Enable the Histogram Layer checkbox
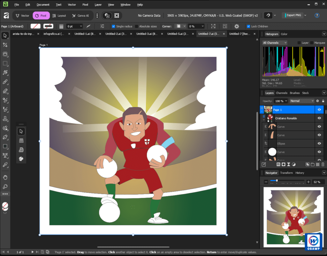Viewport: 327px width, 256px height. click(x=299, y=43)
